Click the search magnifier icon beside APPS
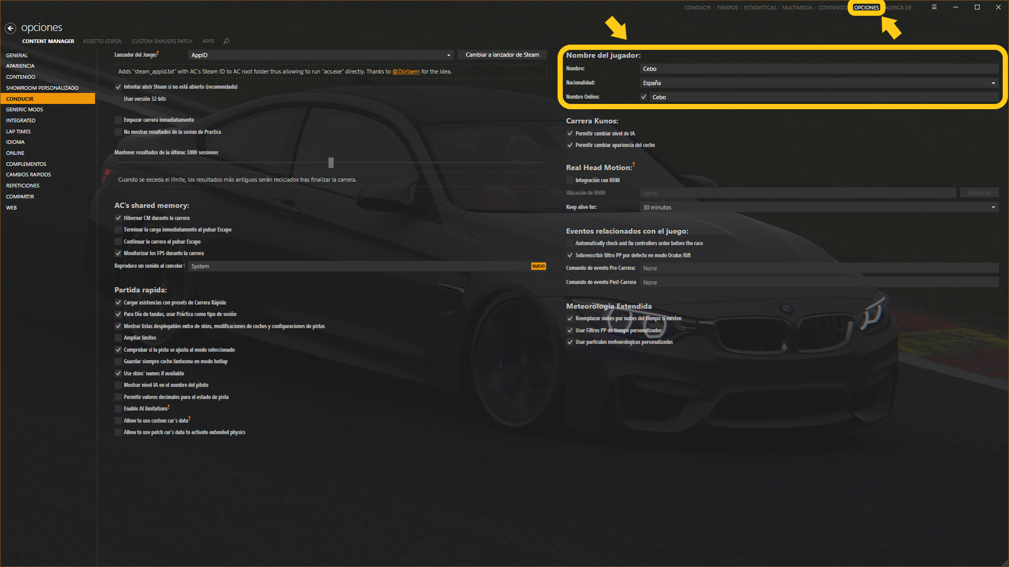 (x=226, y=41)
